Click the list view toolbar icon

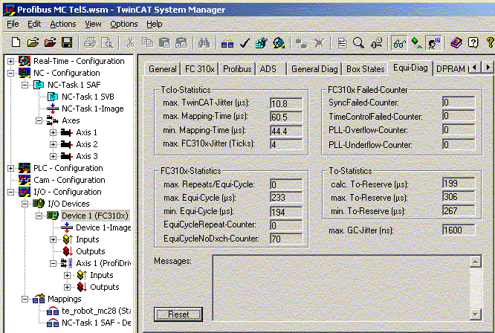342,42
